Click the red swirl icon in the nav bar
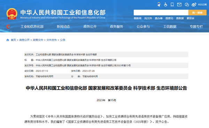Image resolution: width=209 pixels, height=128 pixels. [8, 27]
